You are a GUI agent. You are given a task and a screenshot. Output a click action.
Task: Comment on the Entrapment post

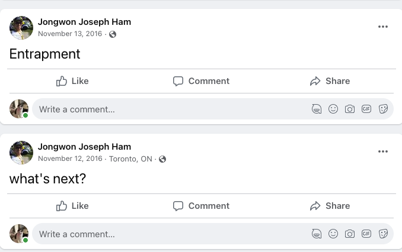201,81
